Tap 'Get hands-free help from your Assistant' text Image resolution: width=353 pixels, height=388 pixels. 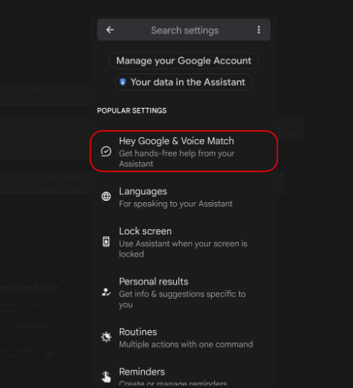pos(177,159)
